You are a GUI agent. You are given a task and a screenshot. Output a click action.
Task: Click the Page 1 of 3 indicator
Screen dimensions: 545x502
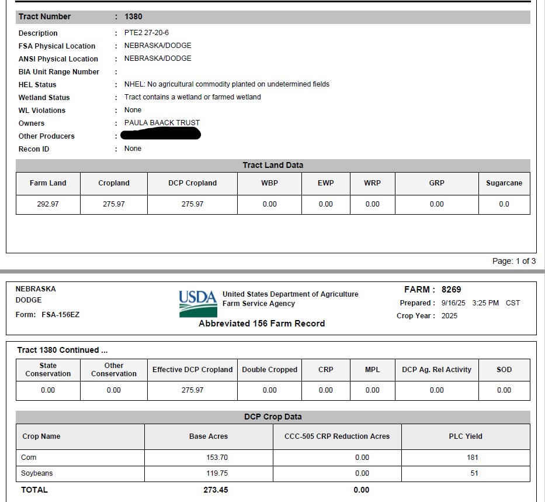click(x=513, y=261)
